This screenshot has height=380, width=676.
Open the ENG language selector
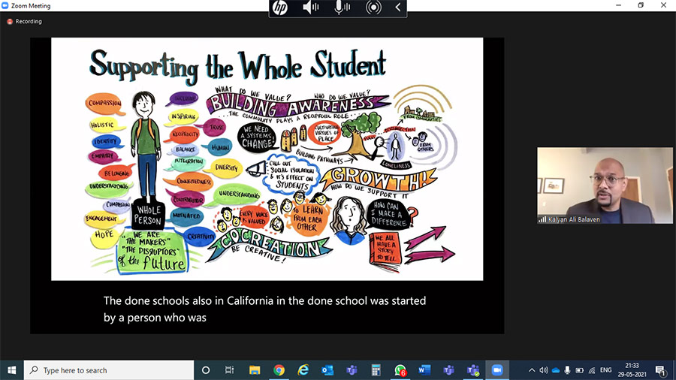pyautogui.click(x=607, y=370)
